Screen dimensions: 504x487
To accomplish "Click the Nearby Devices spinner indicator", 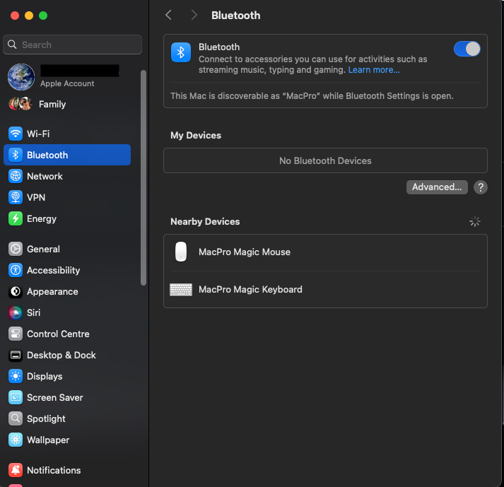I will [x=475, y=221].
